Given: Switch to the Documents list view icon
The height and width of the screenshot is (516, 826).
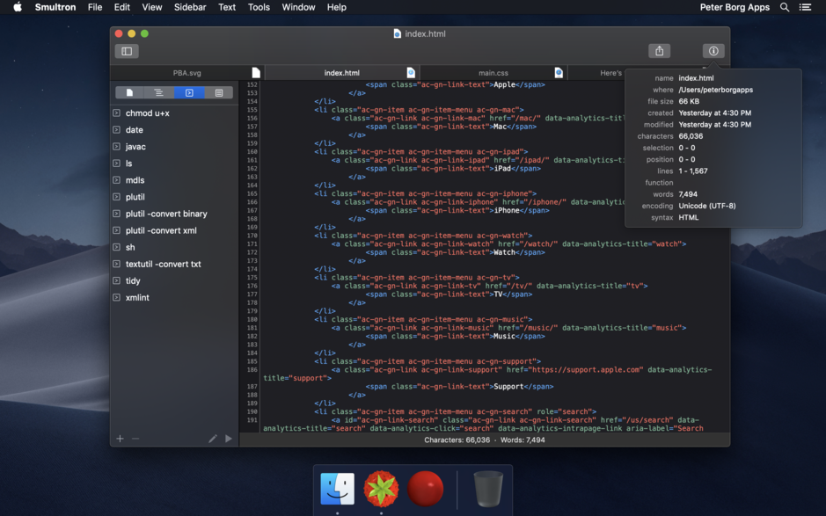Looking at the screenshot, I should pos(130,92).
